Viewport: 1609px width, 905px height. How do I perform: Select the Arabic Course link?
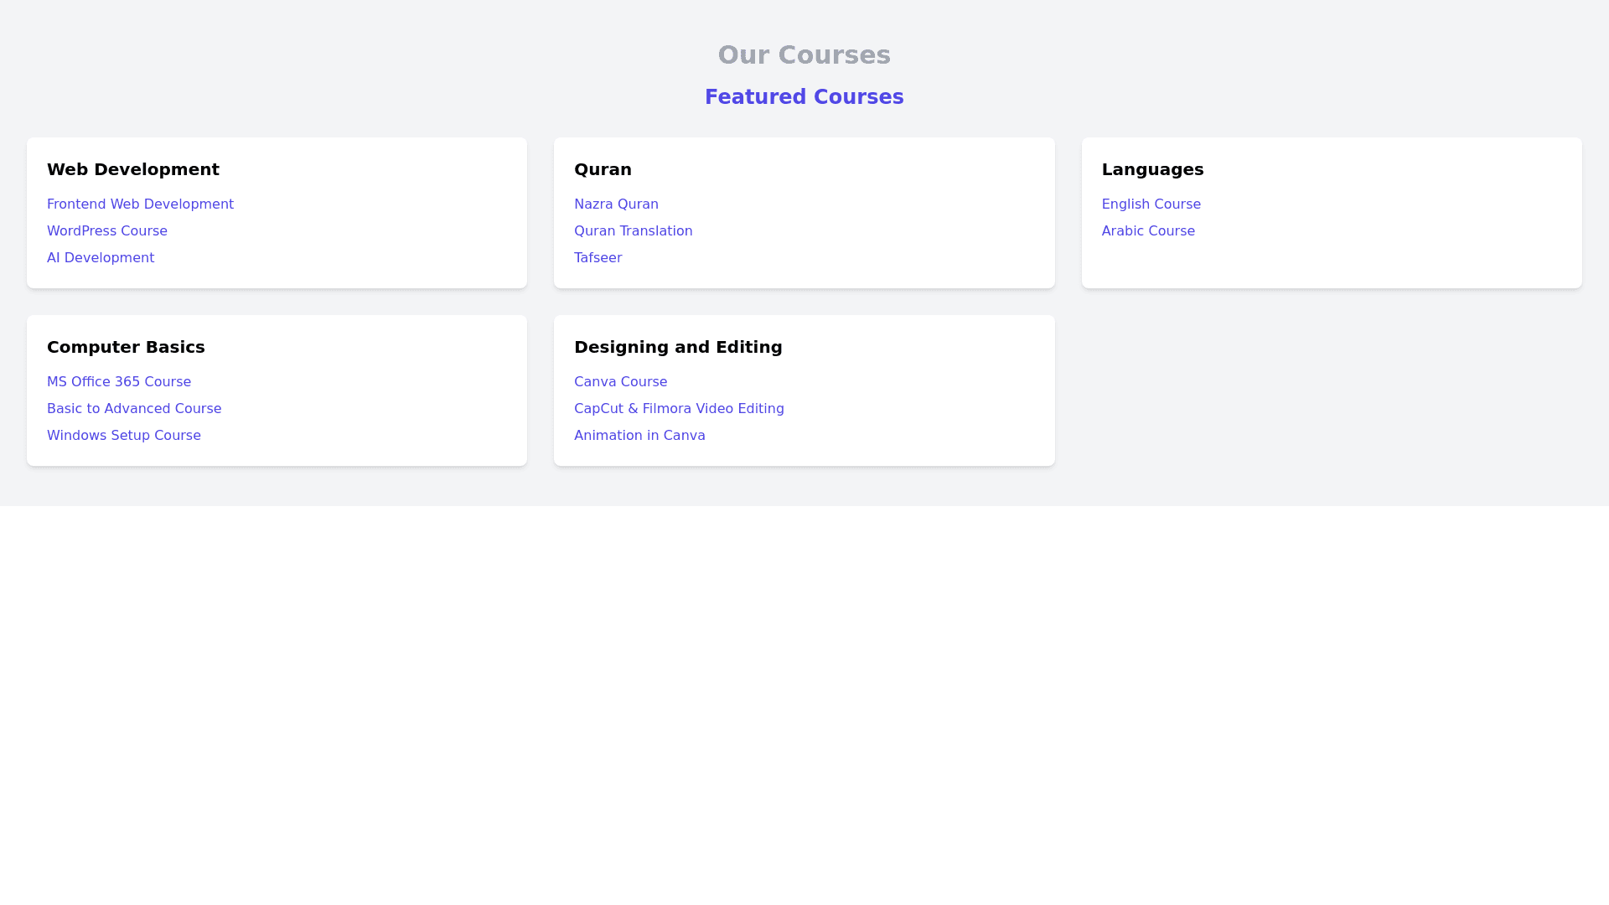coord(1147,231)
